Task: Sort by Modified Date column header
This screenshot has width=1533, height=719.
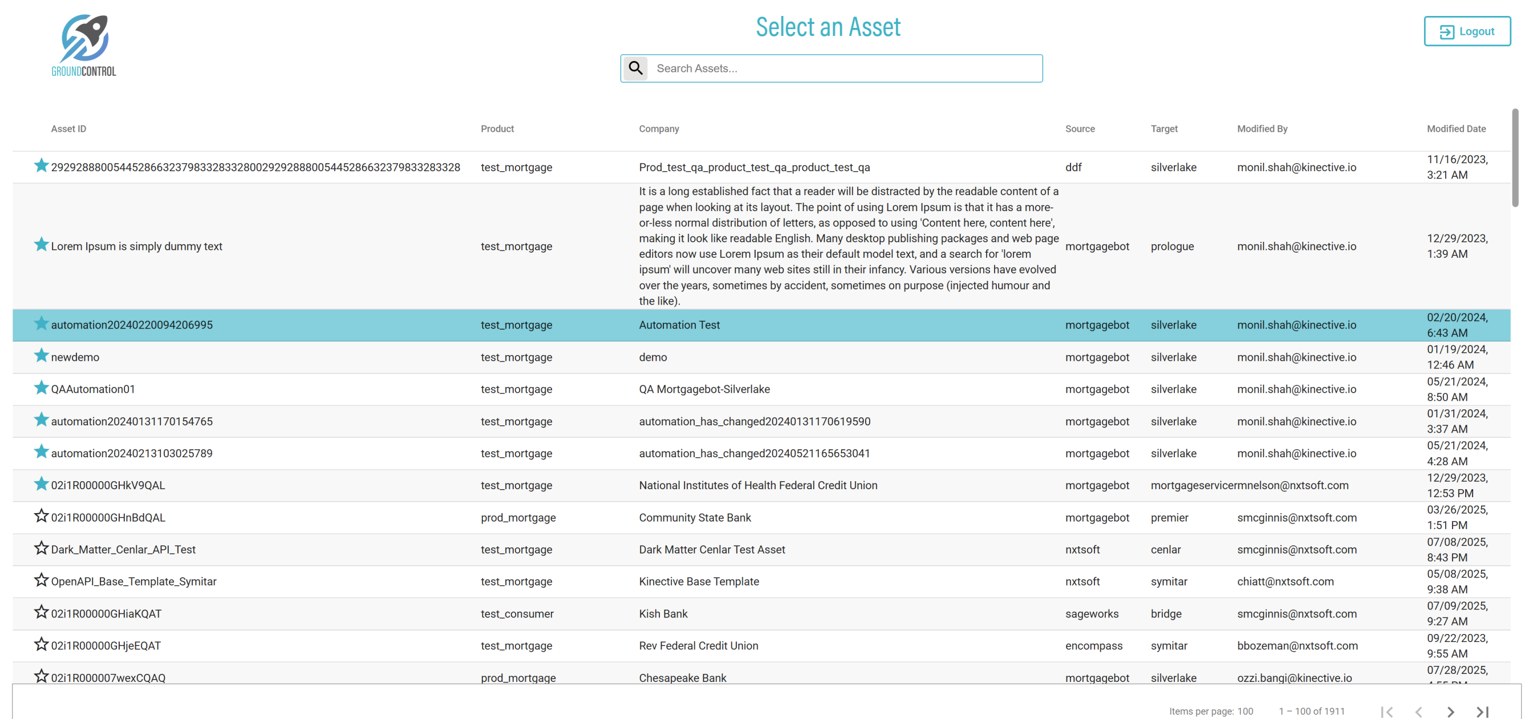Action: (x=1455, y=128)
